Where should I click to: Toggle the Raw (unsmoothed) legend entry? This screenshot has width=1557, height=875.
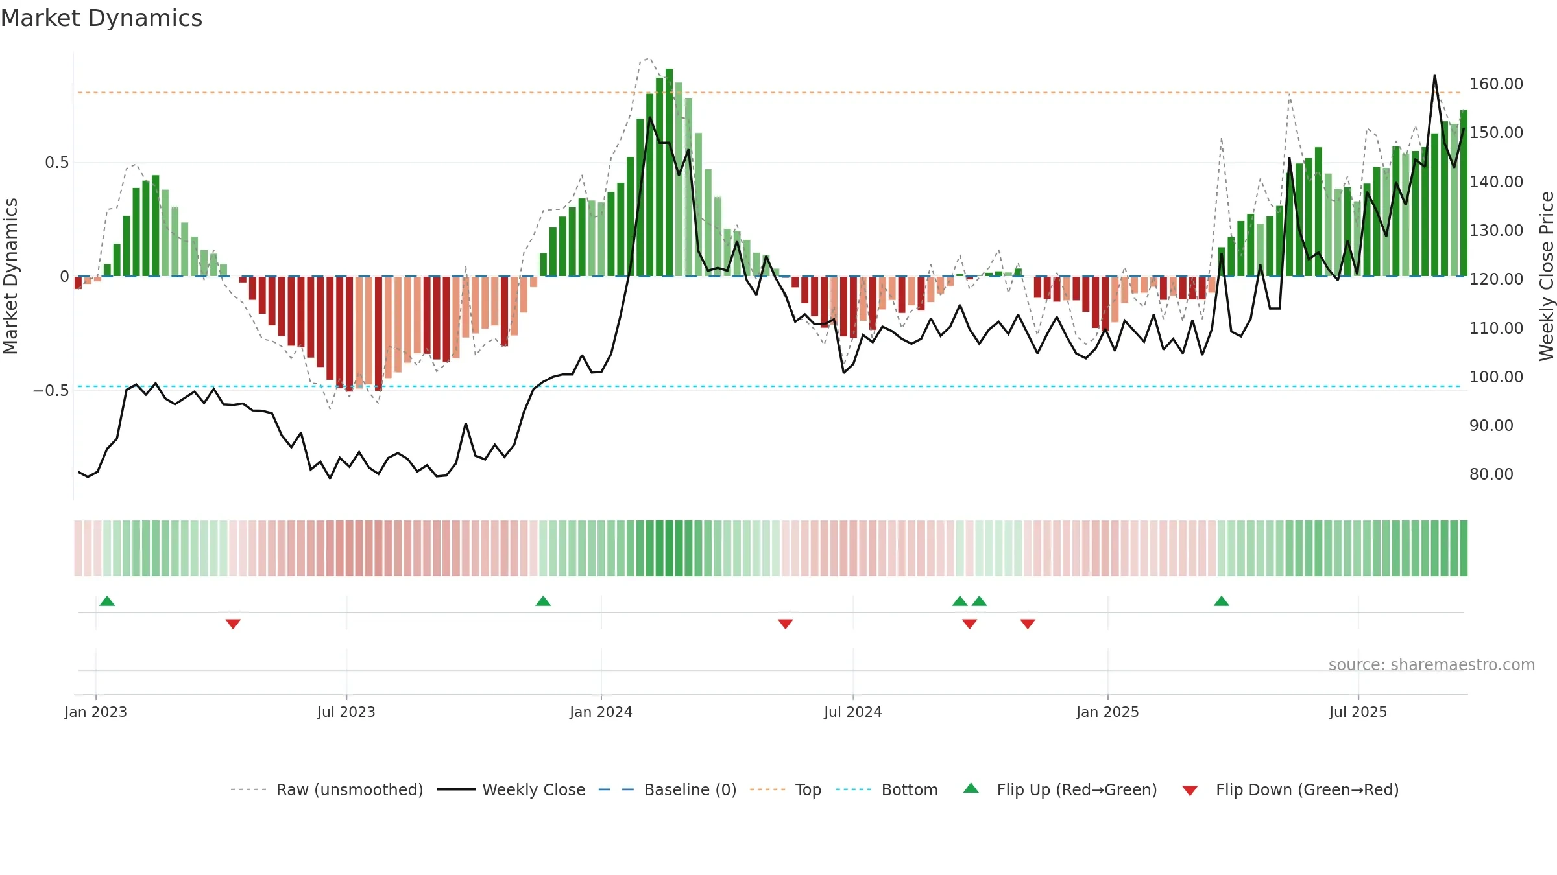tap(326, 789)
